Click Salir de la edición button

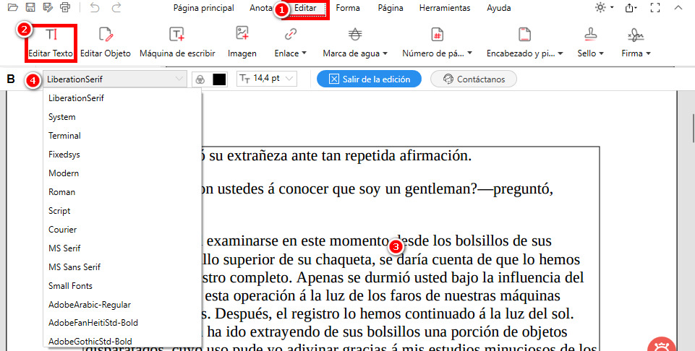pos(369,79)
